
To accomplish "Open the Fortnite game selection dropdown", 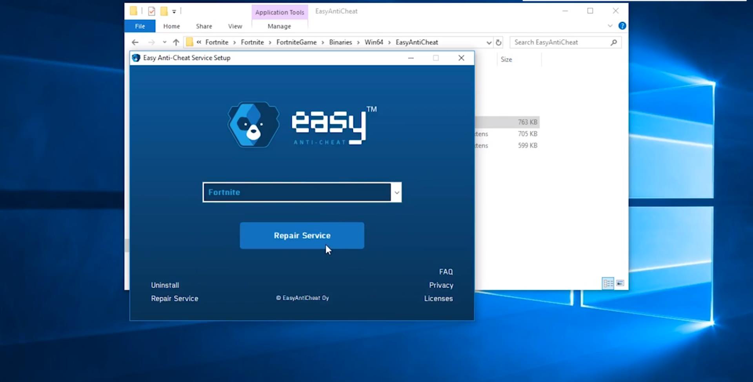I will [302, 192].
